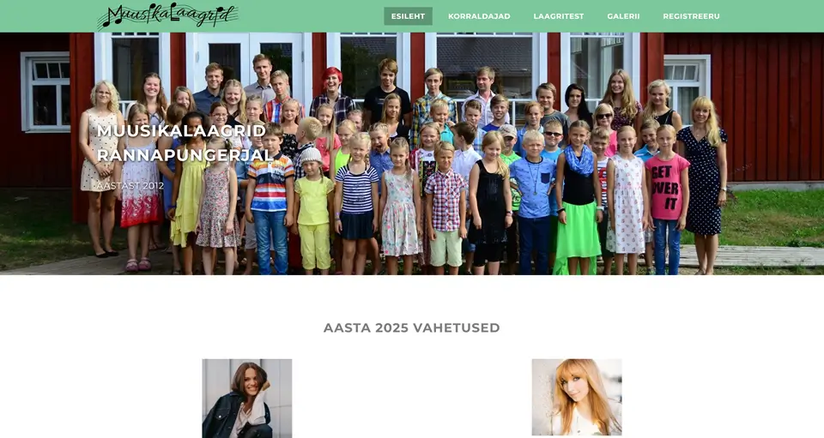Open the Esileht menu item

408,16
